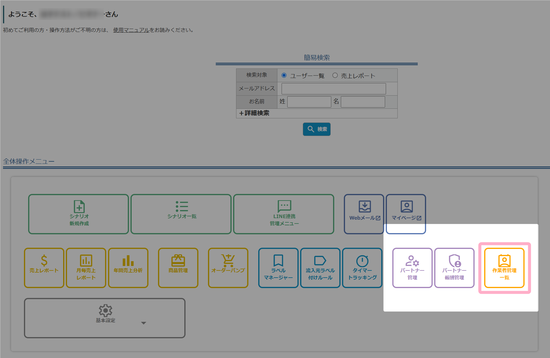The width and height of the screenshot is (550, 358).
Task: Open the シナリオ一覧 list tile
Action: tap(181, 214)
